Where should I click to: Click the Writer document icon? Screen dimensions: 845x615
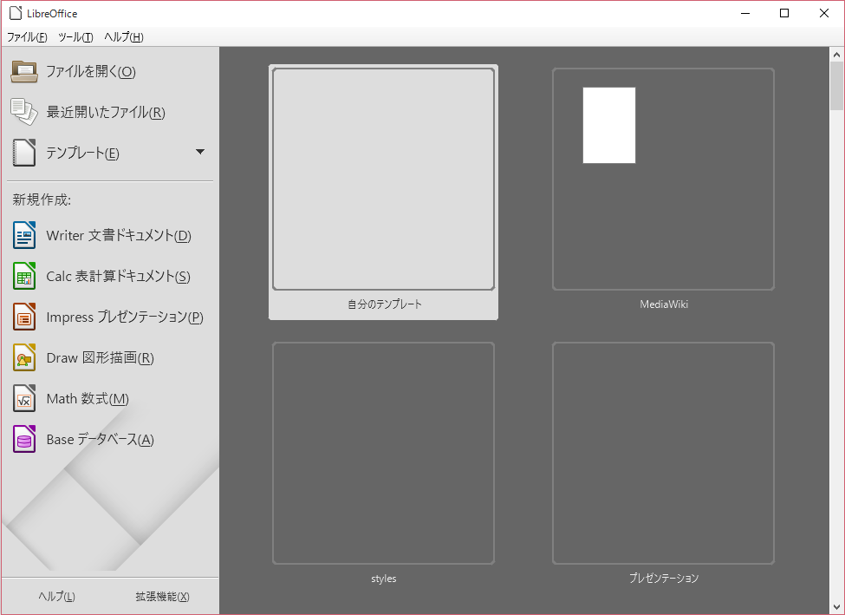click(x=24, y=235)
